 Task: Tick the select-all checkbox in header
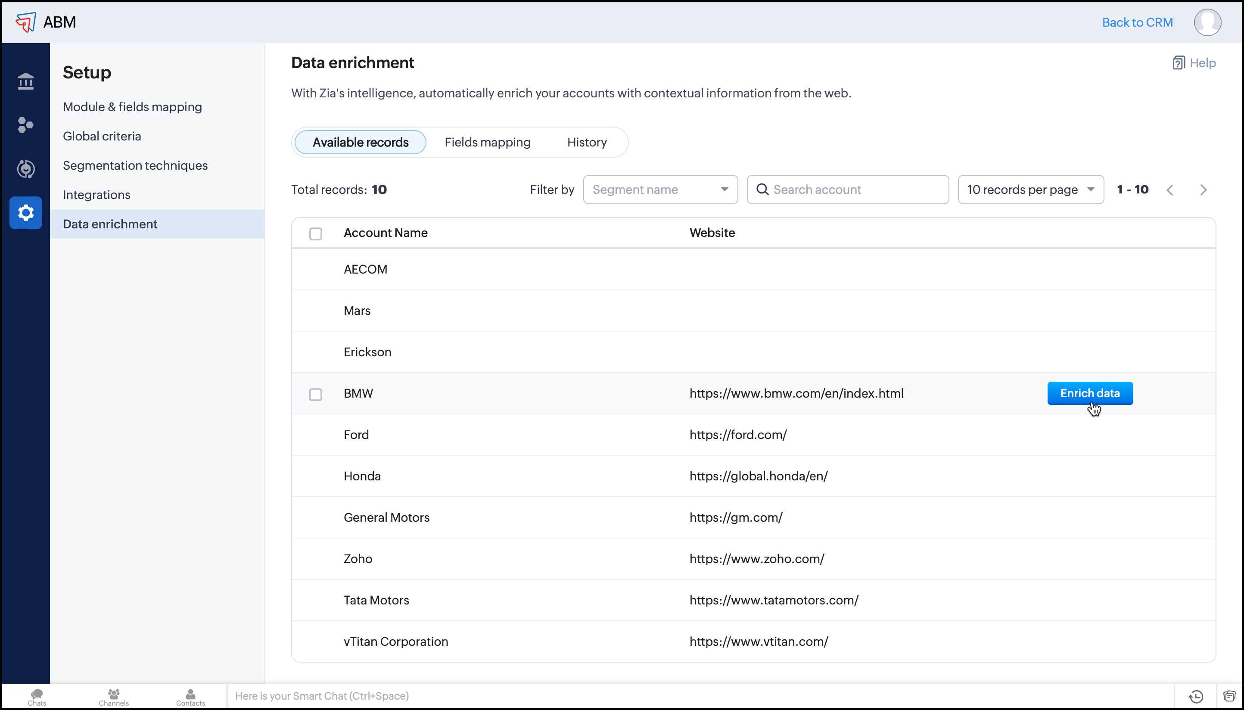point(315,234)
